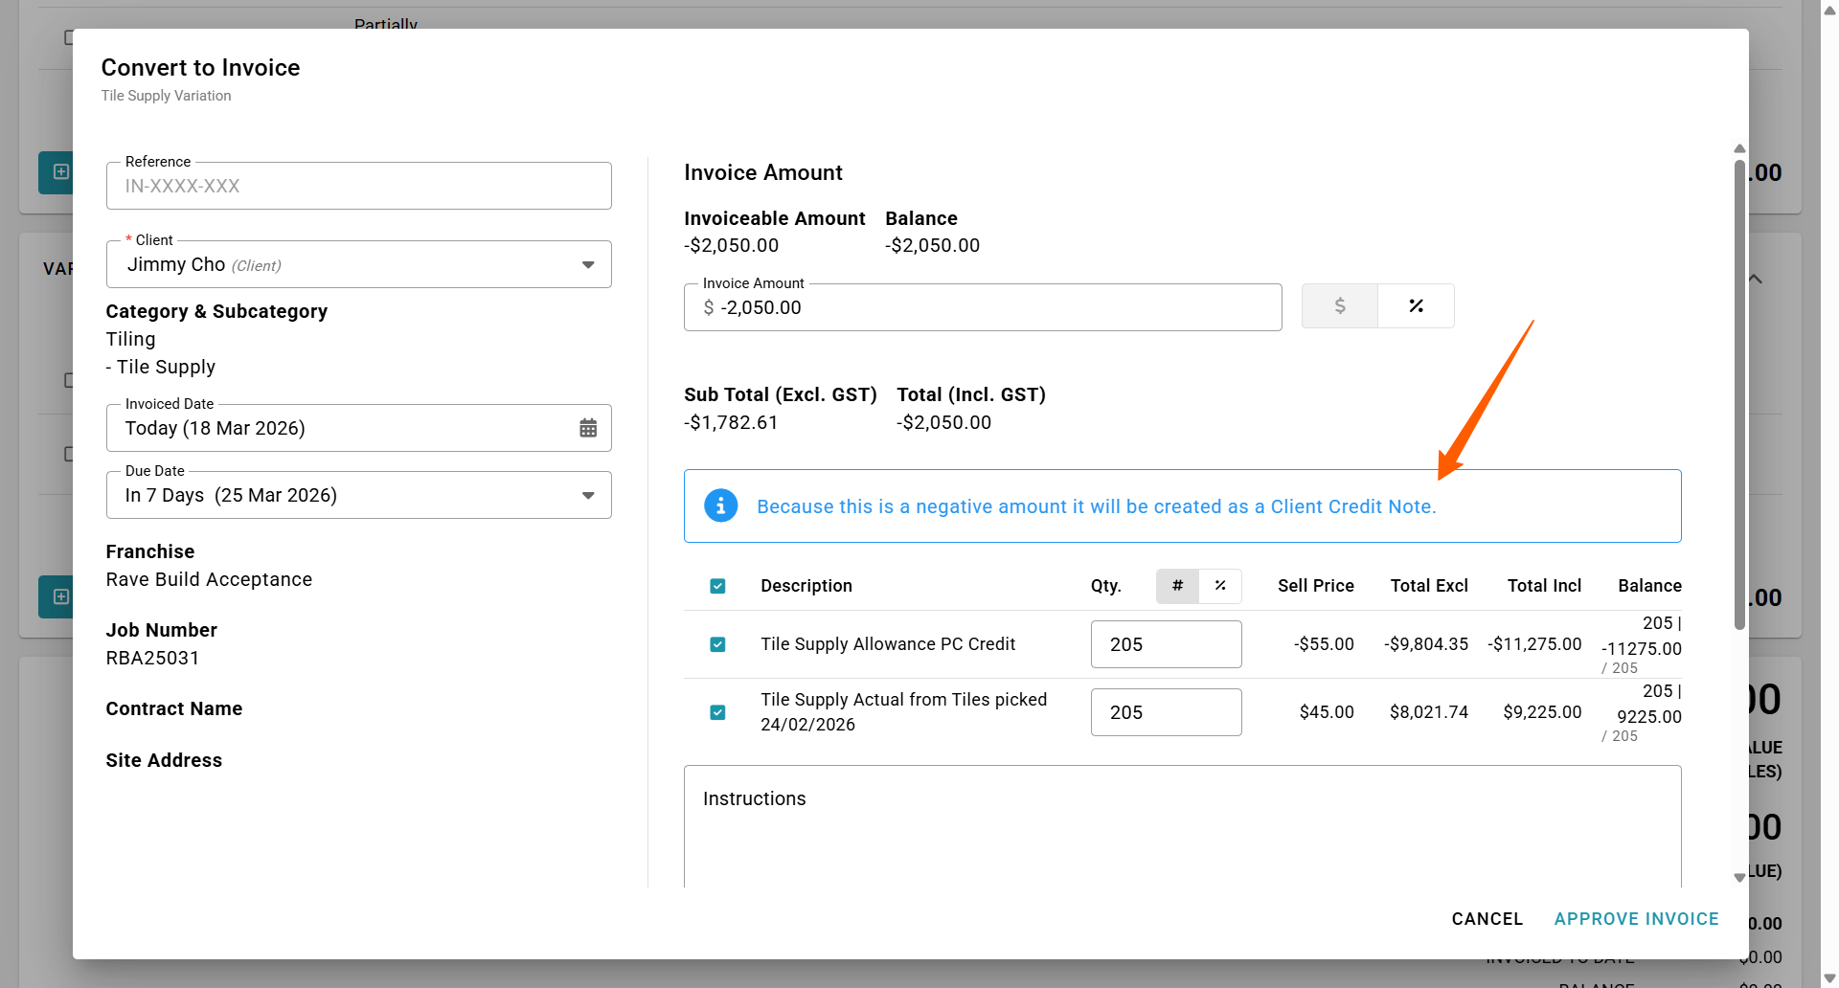Open the Invoiced Date calendar icon
The image size is (1839, 988).
588,428
